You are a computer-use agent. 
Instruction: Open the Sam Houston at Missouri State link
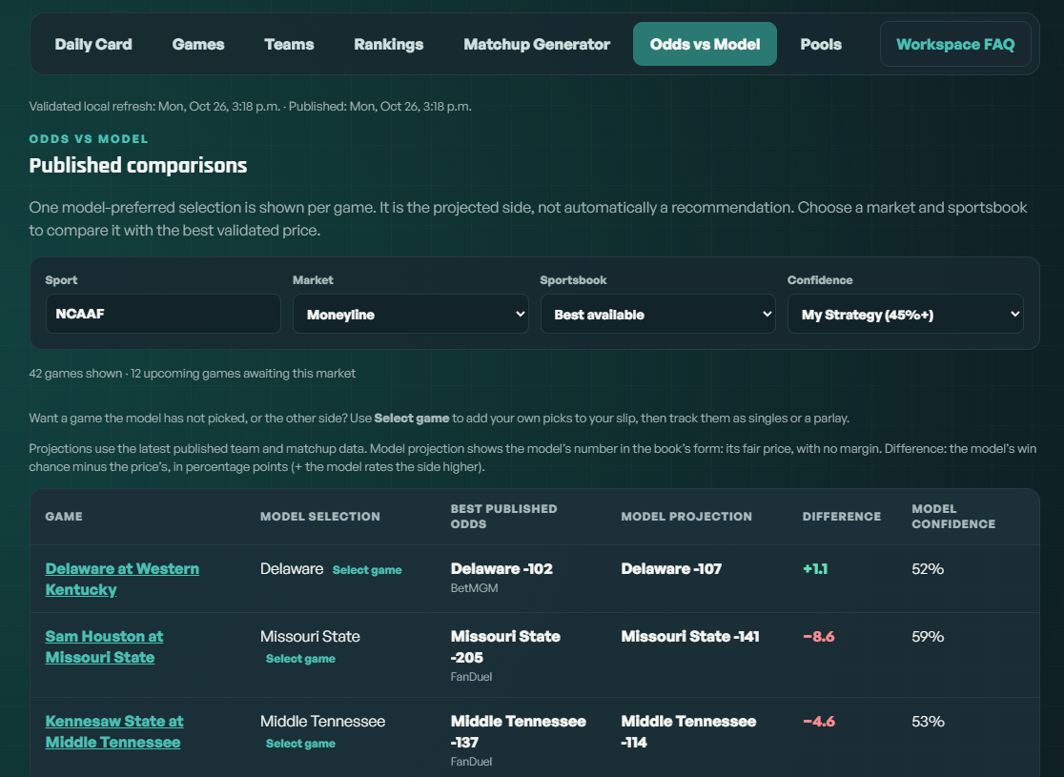pyautogui.click(x=105, y=646)
